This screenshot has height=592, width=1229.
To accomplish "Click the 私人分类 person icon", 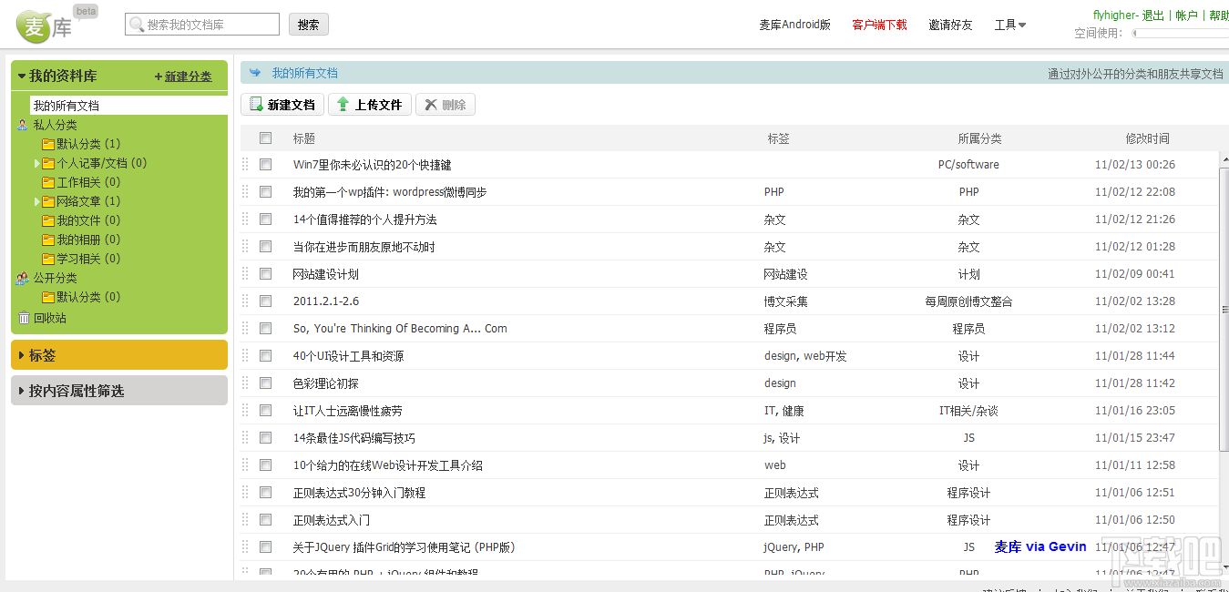I will point(23,125).
